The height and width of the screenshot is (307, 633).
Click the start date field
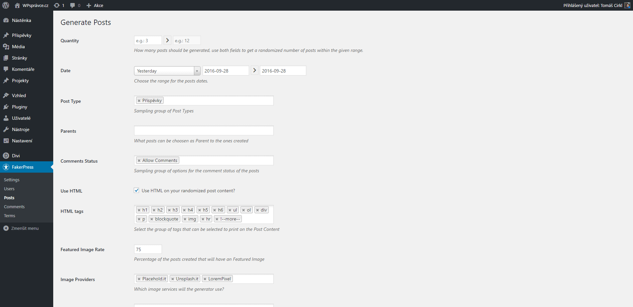(226, 71)
